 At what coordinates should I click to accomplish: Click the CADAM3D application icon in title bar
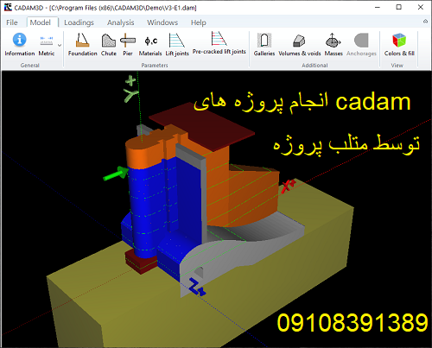(8, 7)
